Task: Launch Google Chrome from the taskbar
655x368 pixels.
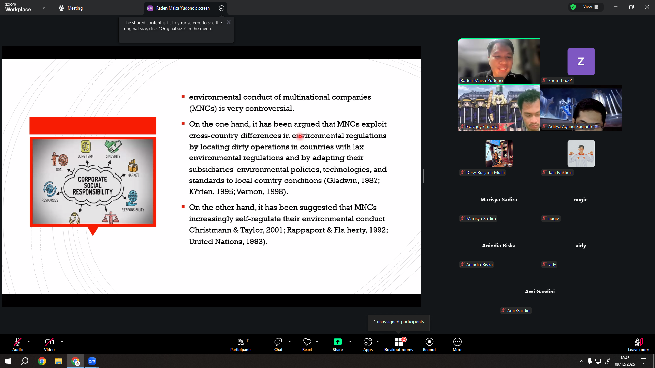Action: (42, 361)
